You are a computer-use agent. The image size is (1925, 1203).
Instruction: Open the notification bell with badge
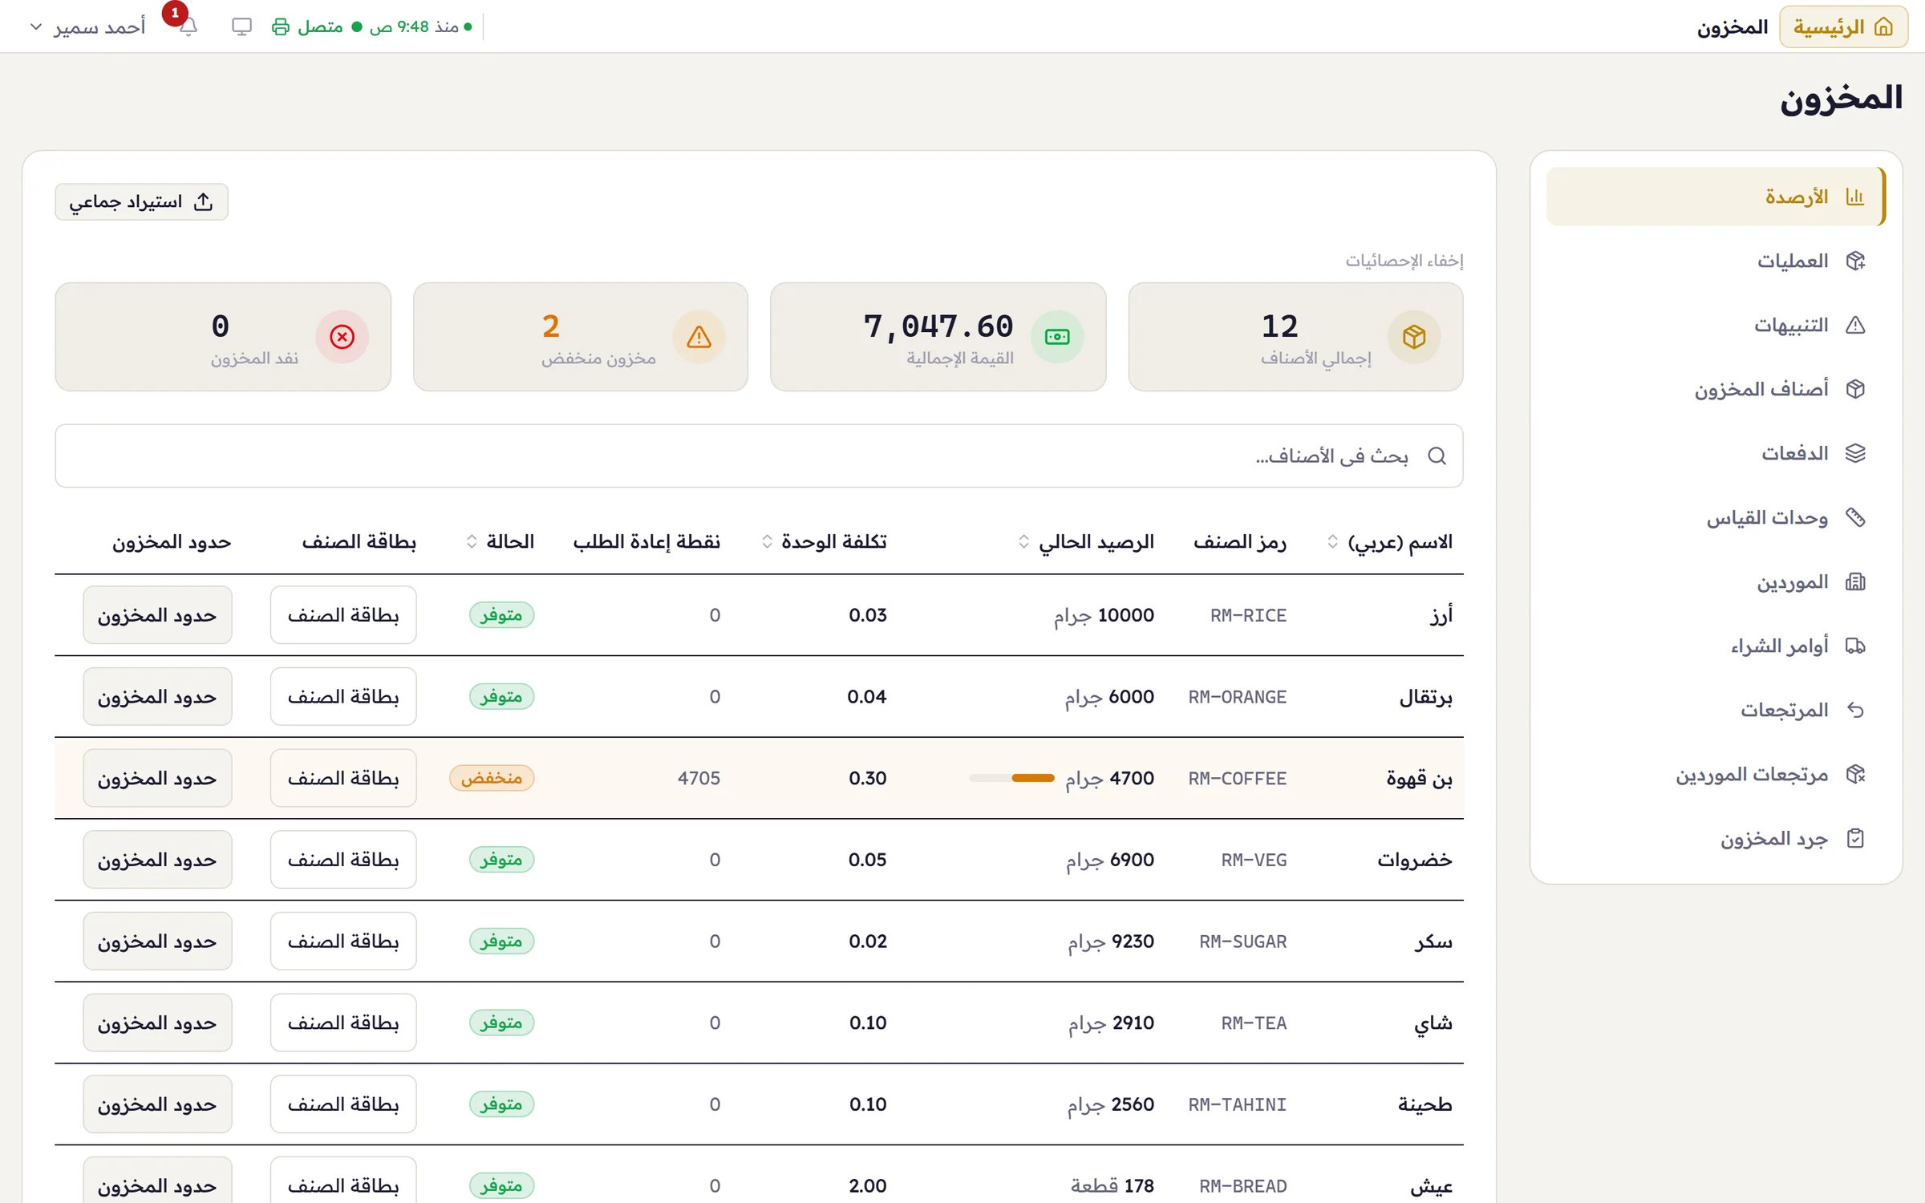(x=188, y=27)
